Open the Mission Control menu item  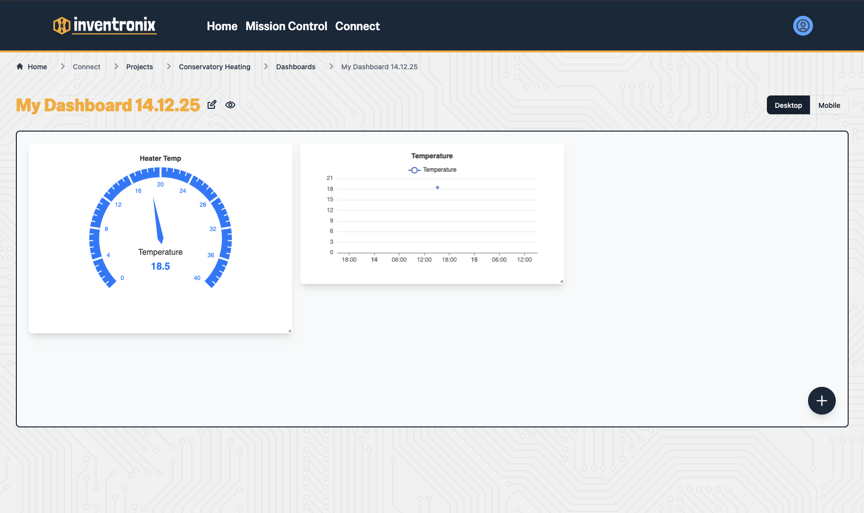point(286,26)
